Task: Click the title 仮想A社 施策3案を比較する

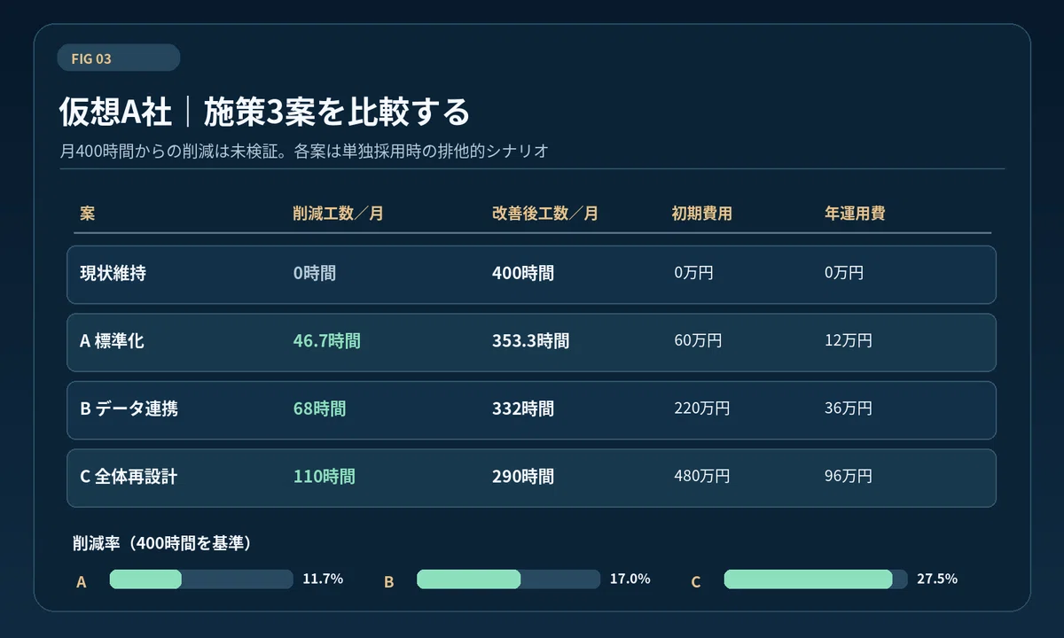Action: click(264, 113)
